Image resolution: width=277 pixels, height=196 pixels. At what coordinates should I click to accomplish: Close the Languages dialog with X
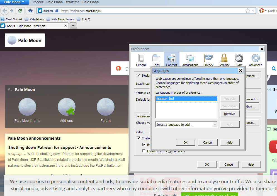[240, 71]
